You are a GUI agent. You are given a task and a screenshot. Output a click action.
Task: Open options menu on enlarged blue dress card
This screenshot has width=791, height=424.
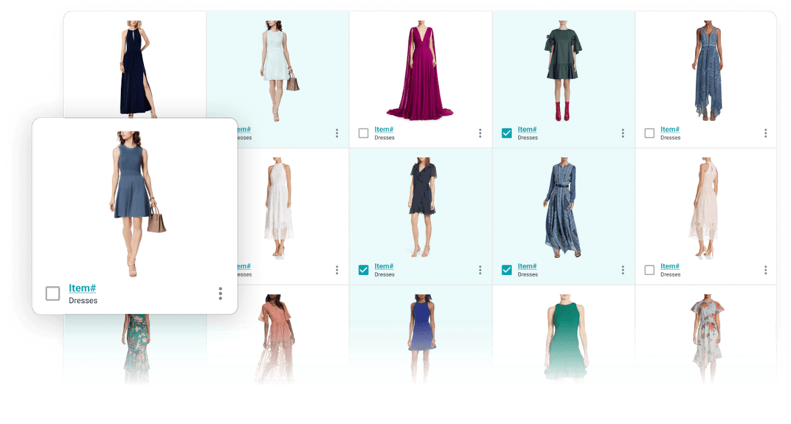click(221, 293)
